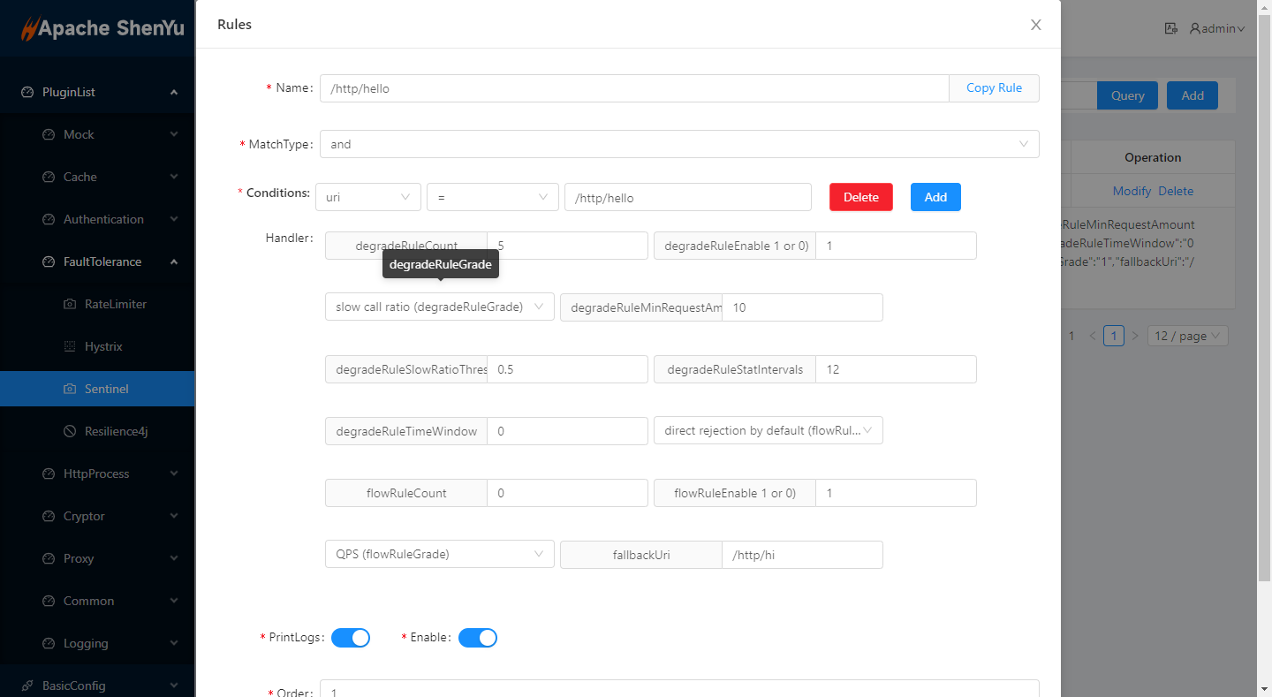1272x697 pixels.
Task: Click the Cryptor menu icon
Action: 49,516
